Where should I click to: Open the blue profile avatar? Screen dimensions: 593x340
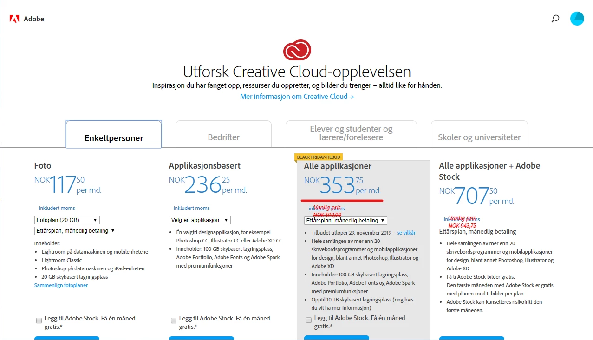tap(577, 19)
